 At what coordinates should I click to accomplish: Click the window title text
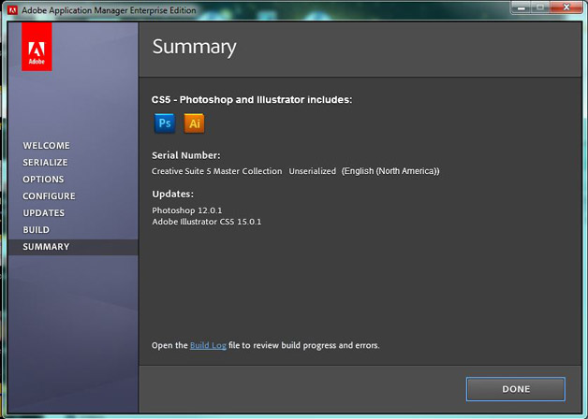(x=109, y=10)
